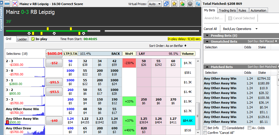Collapse the Pending Bets (0) section
This screenshot has height=135, width=279.
point(207,36)
